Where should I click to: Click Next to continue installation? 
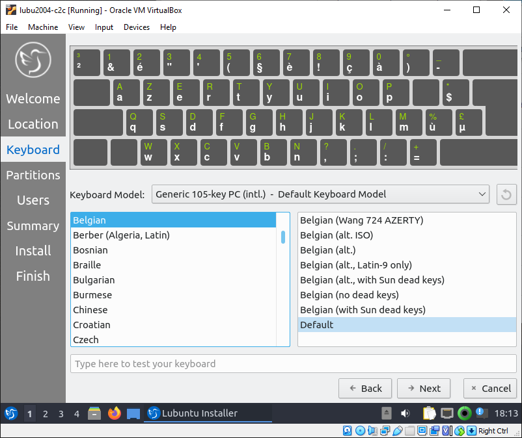click(x=423, y=388)
